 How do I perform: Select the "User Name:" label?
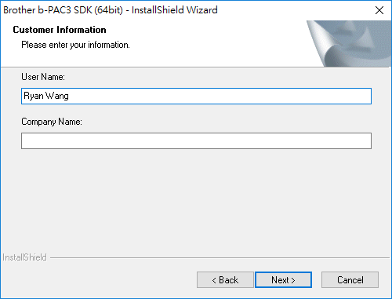[x=43, y=77]
